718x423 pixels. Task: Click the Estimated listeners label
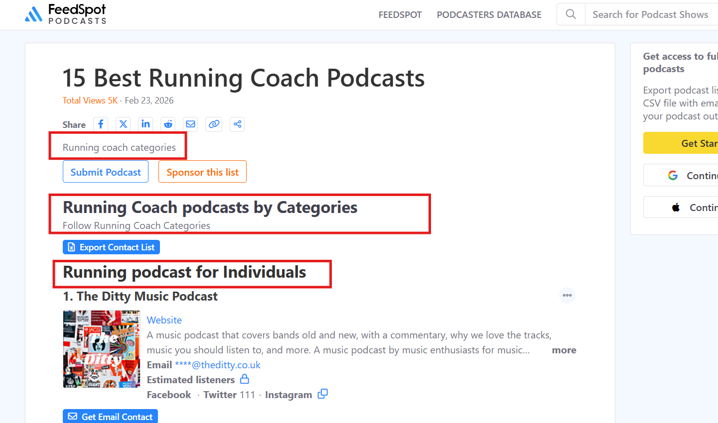coord(191,380)
